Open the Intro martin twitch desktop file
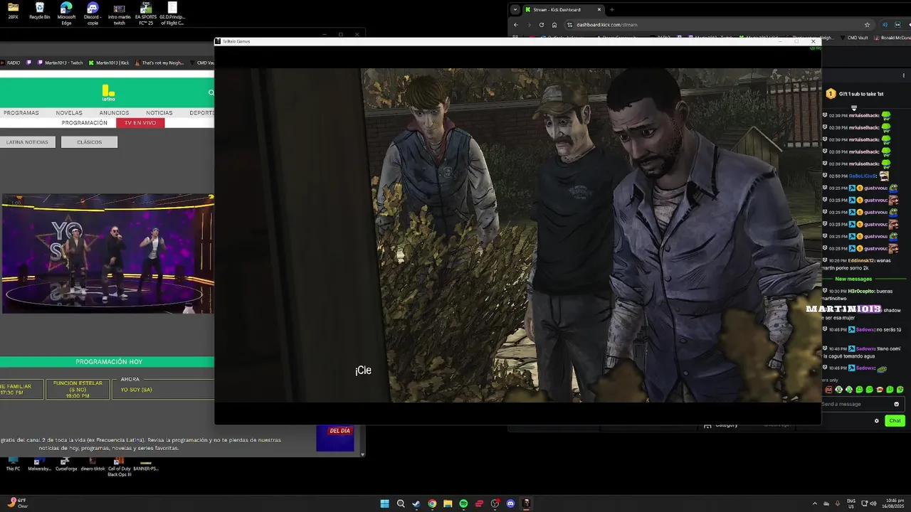This screenshot has height=512, width=911. pos(119,14)
